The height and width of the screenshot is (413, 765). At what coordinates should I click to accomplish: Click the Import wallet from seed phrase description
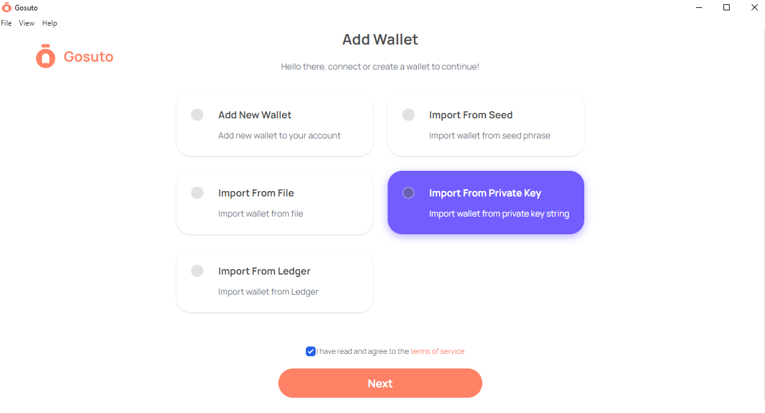pos(490,135)
